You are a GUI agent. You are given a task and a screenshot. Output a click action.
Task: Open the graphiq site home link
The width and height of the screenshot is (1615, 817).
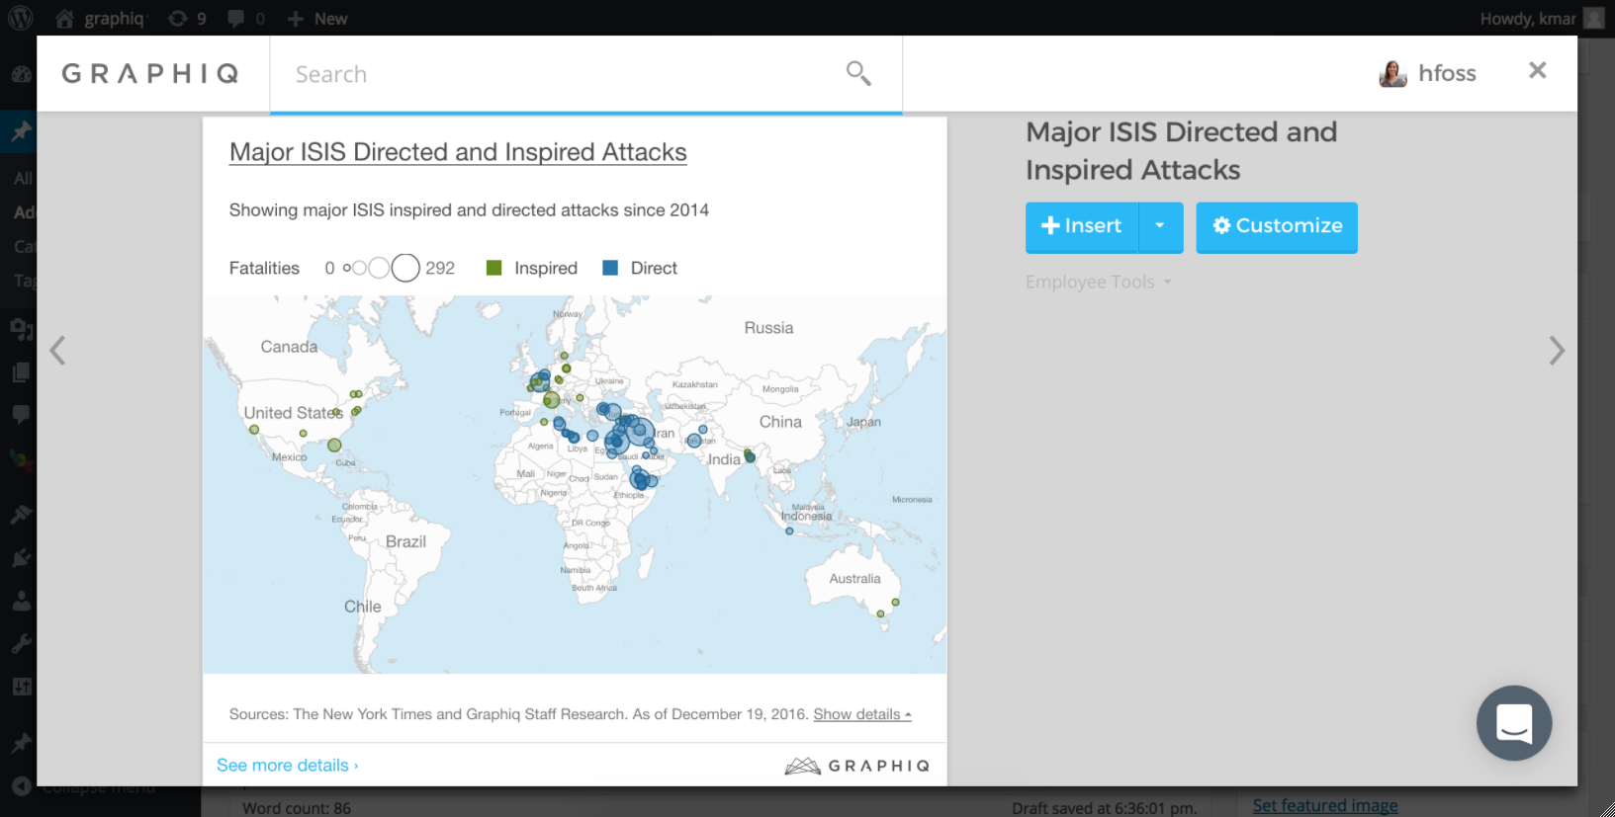coord(100,19)
